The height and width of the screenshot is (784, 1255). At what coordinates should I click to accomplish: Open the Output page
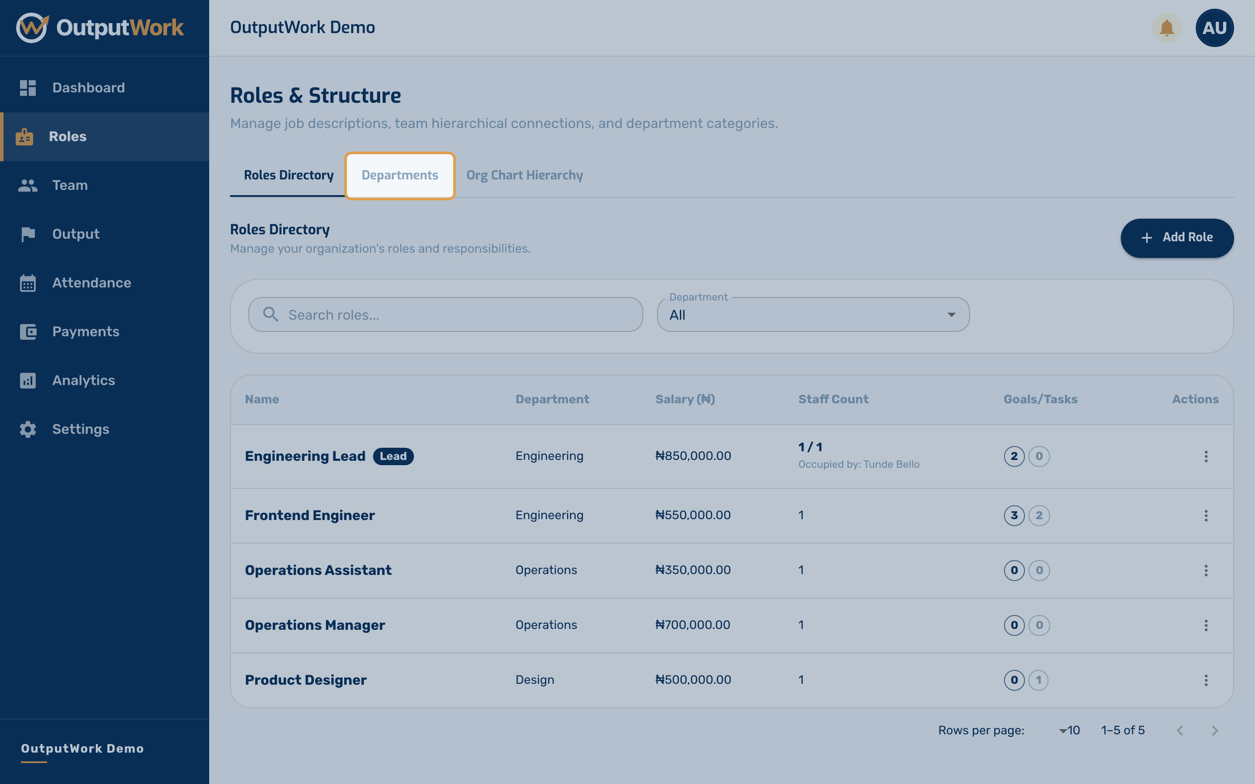[104, 234]
